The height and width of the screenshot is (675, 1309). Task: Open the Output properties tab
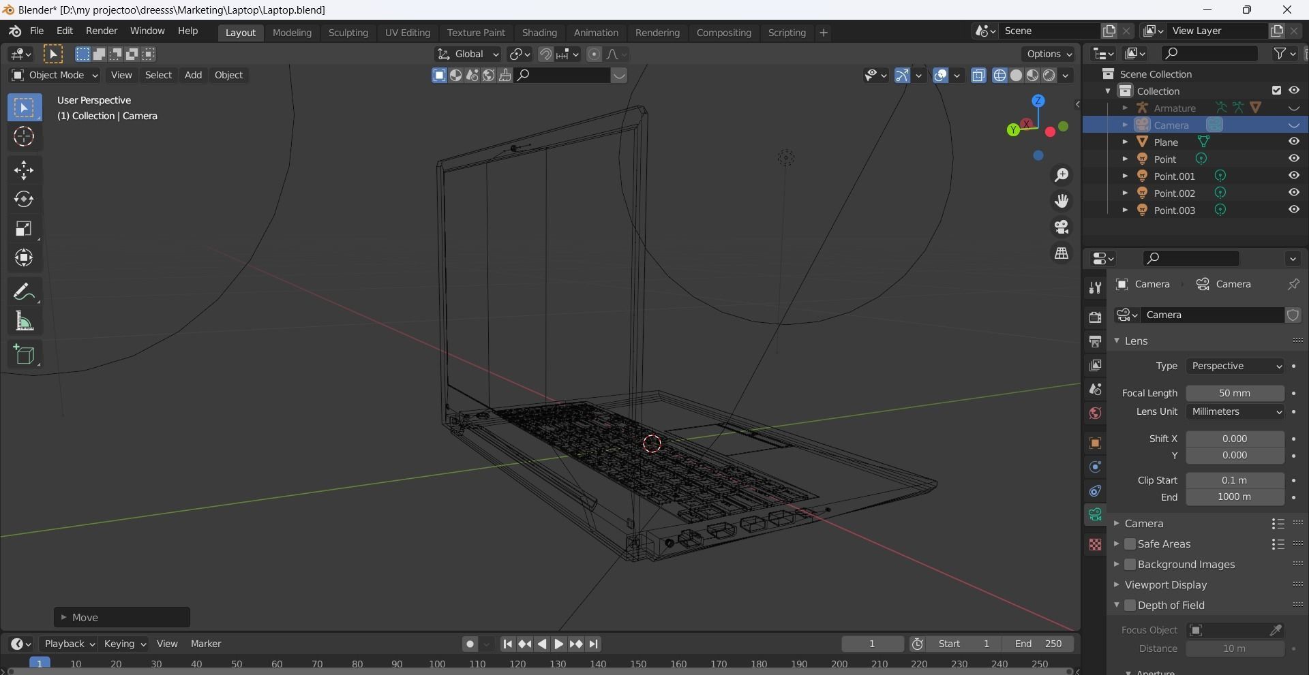[1095, 341]
